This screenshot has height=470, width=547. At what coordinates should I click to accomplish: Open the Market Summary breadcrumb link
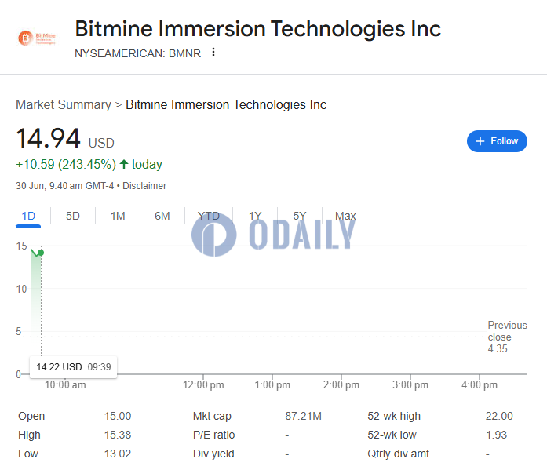64,104
